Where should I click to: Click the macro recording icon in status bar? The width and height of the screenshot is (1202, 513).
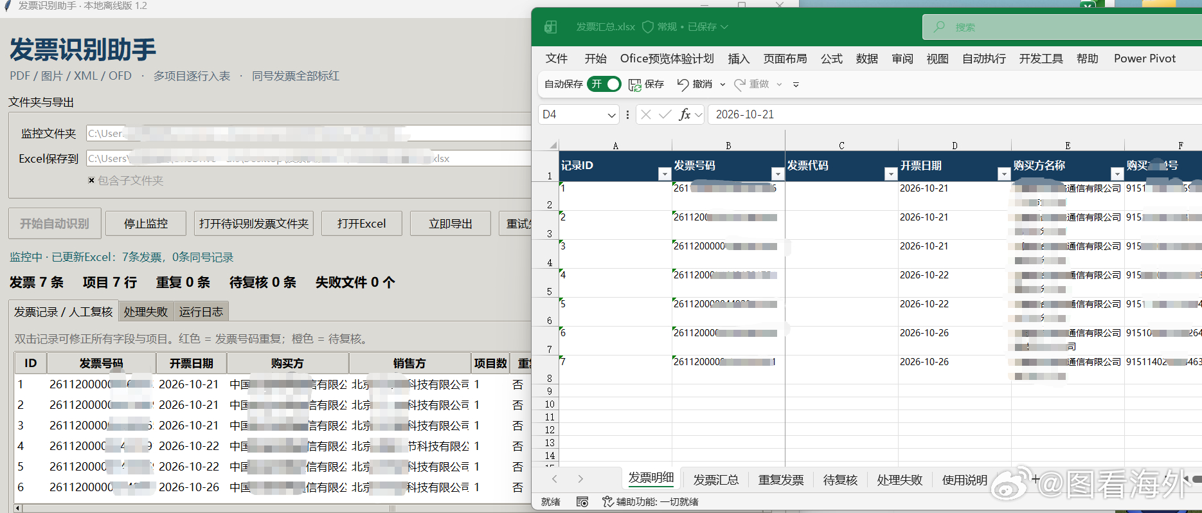(582, 502)
